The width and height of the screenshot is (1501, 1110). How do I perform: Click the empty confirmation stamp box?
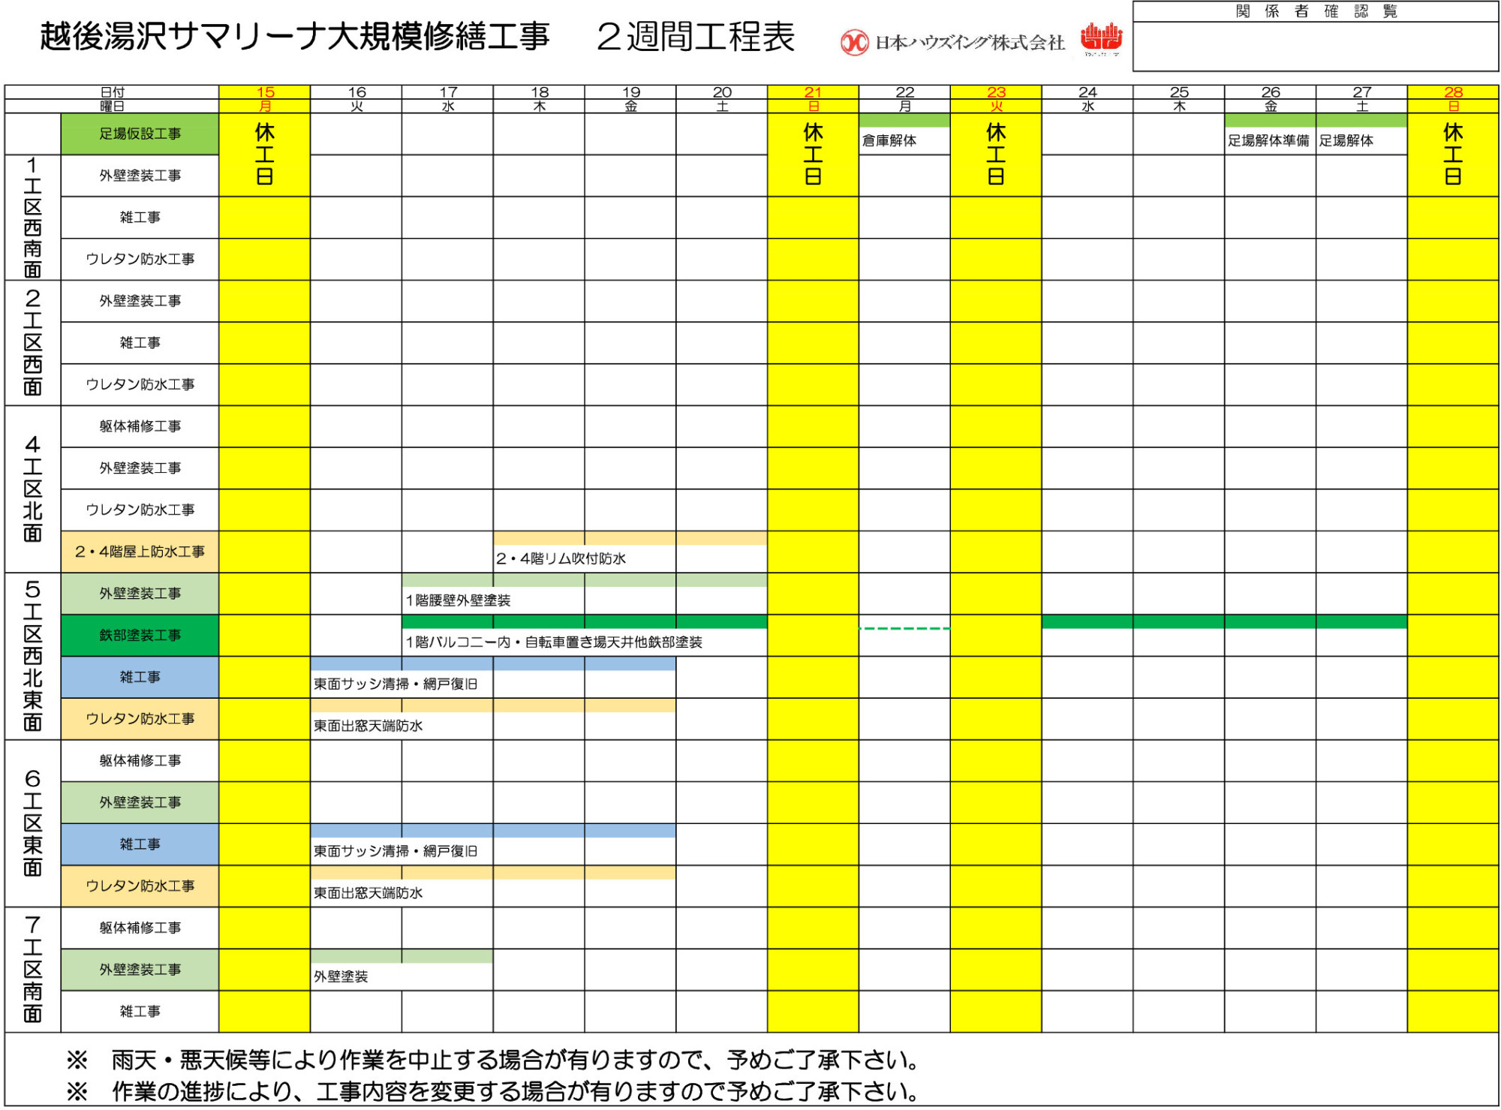click(1316, 47)
